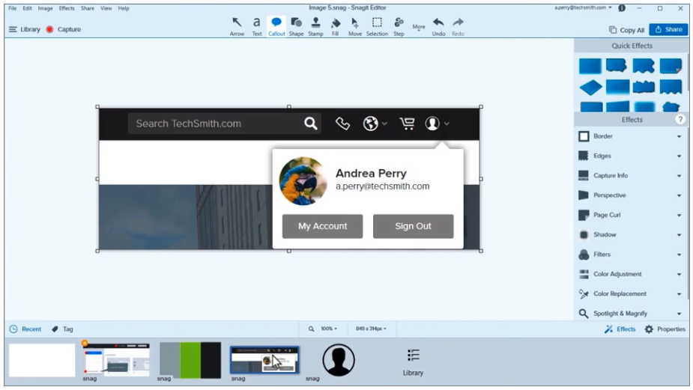Click Copy All button
This screenshot has width=693, height=390.
(626, 30)
